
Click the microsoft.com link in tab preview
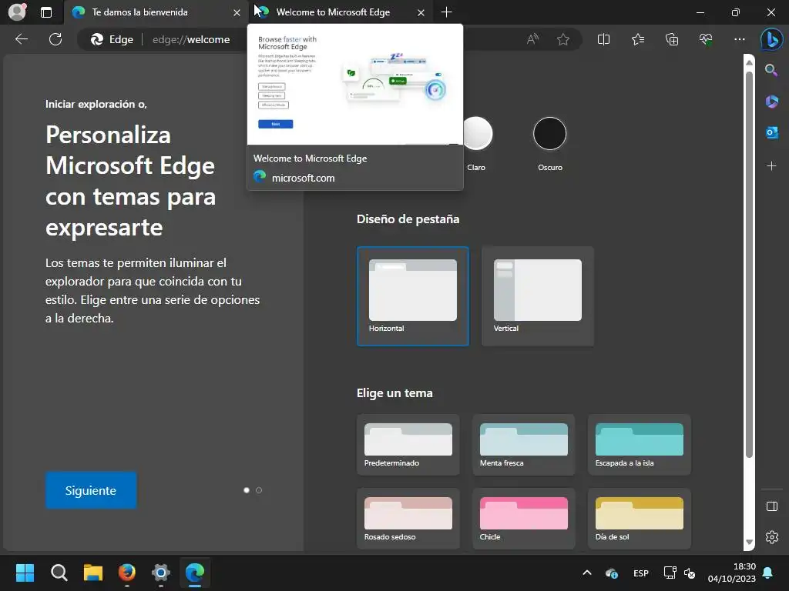[x=303, y=178]
